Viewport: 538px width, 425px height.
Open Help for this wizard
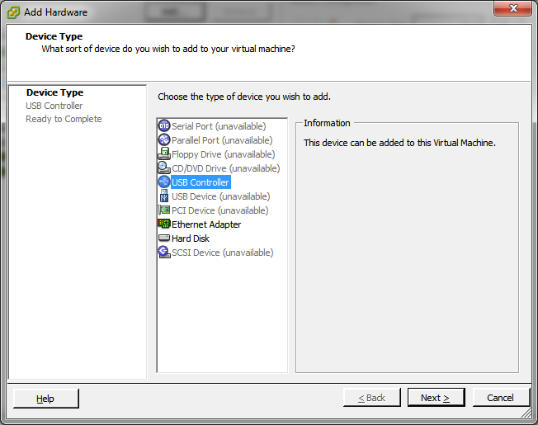pyautogui.click(x=45, y=399)
